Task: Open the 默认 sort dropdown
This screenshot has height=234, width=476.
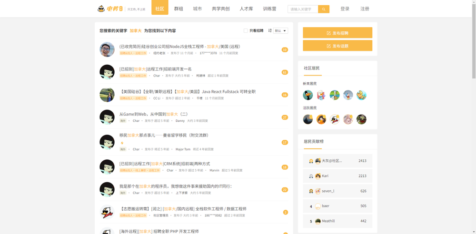Action: (x=280, y=30)
